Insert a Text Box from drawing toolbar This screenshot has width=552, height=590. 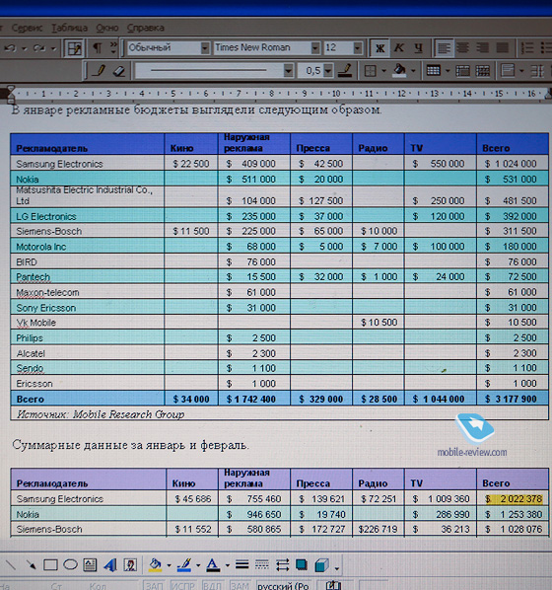(90, 564)
